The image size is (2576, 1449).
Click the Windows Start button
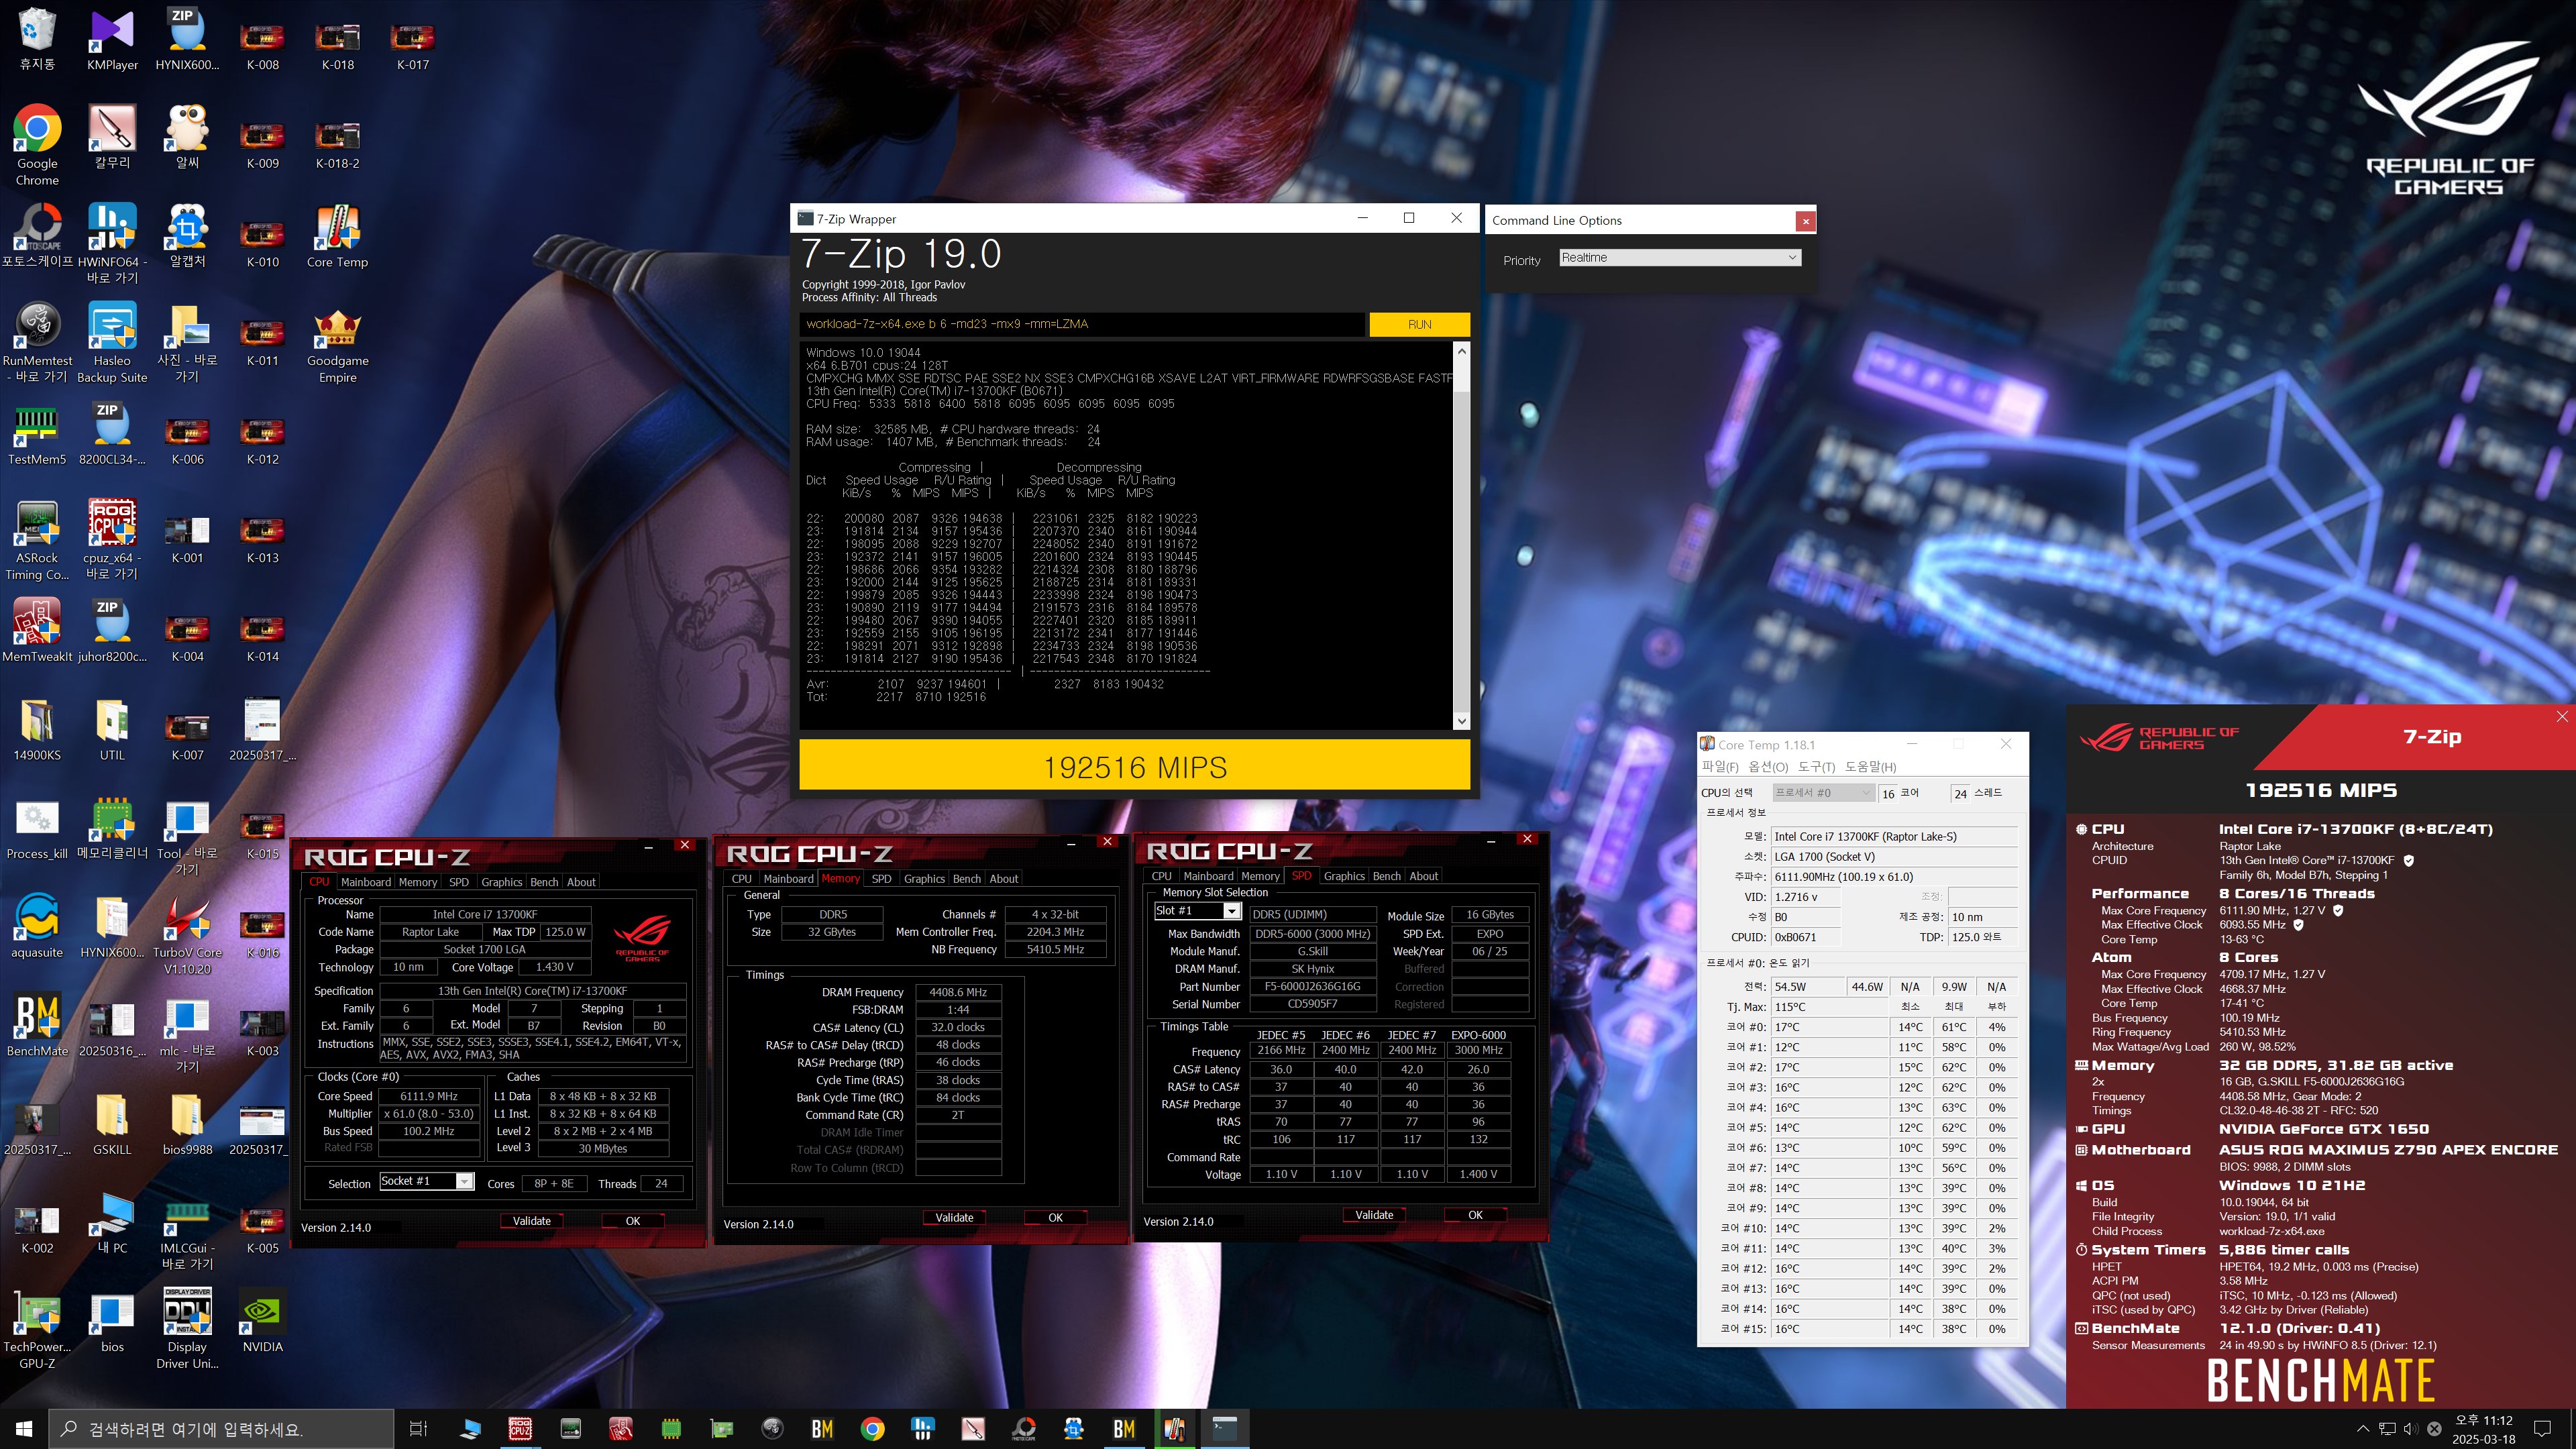coord(24,1429)
